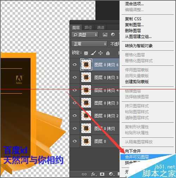176x178 pixels.
Task: Hide the 图层 0 拷贝 6 layer
Action: 75,64
